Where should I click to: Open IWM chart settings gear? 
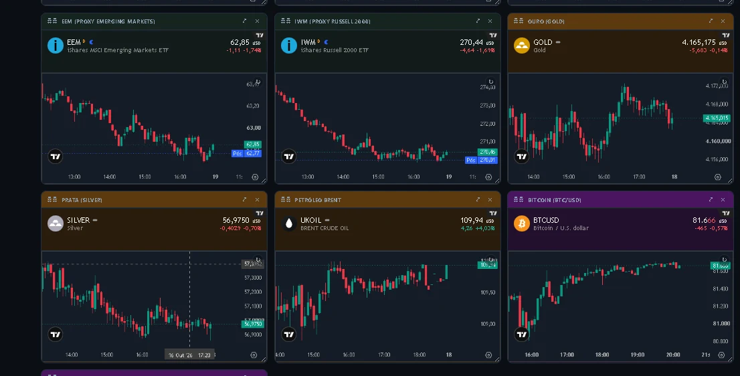(x=488, y=177)
